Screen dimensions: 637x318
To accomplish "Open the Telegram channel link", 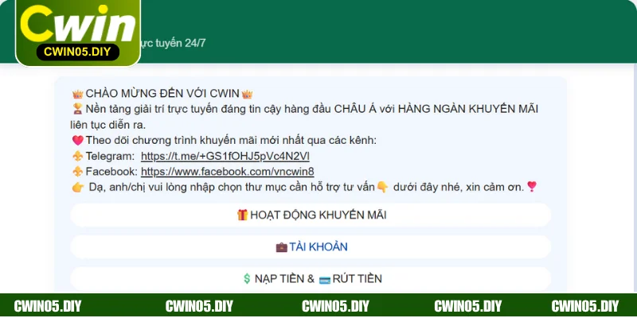I will point(225,156).
